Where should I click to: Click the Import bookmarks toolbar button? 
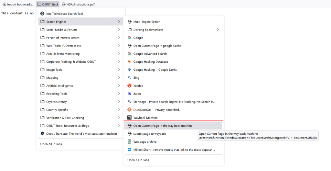pos(18,4)
